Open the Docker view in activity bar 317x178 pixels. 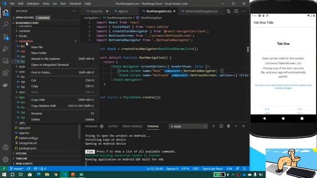[x=5, y=85]
